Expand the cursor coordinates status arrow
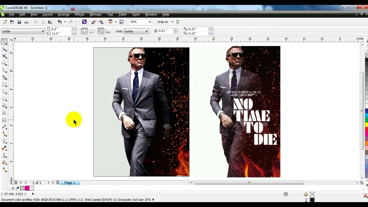Image resolution: width=368 pixels, height=207 pixels. point(33,194)
